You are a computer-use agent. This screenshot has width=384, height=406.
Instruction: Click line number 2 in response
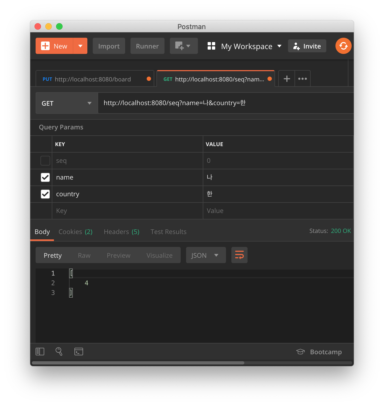click(x=53, y=283)
